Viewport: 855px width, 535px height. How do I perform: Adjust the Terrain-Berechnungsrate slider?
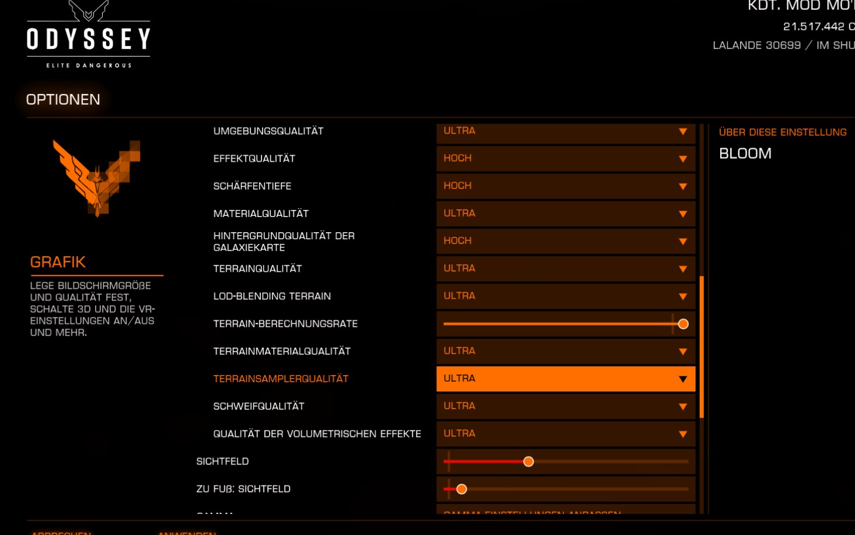pyautogui.click(x=682, y=323)
